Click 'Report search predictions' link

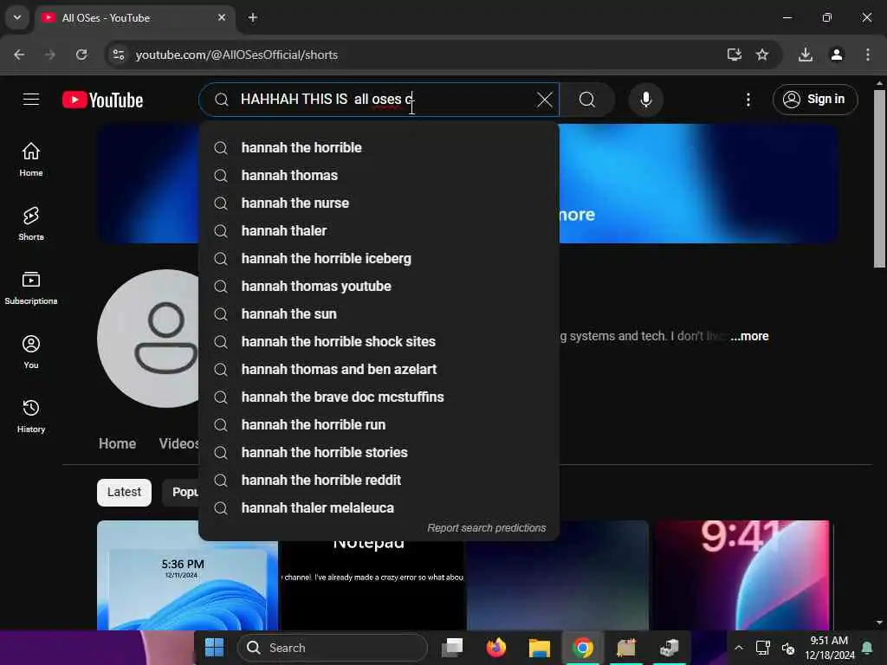click(x=487, y=527)
